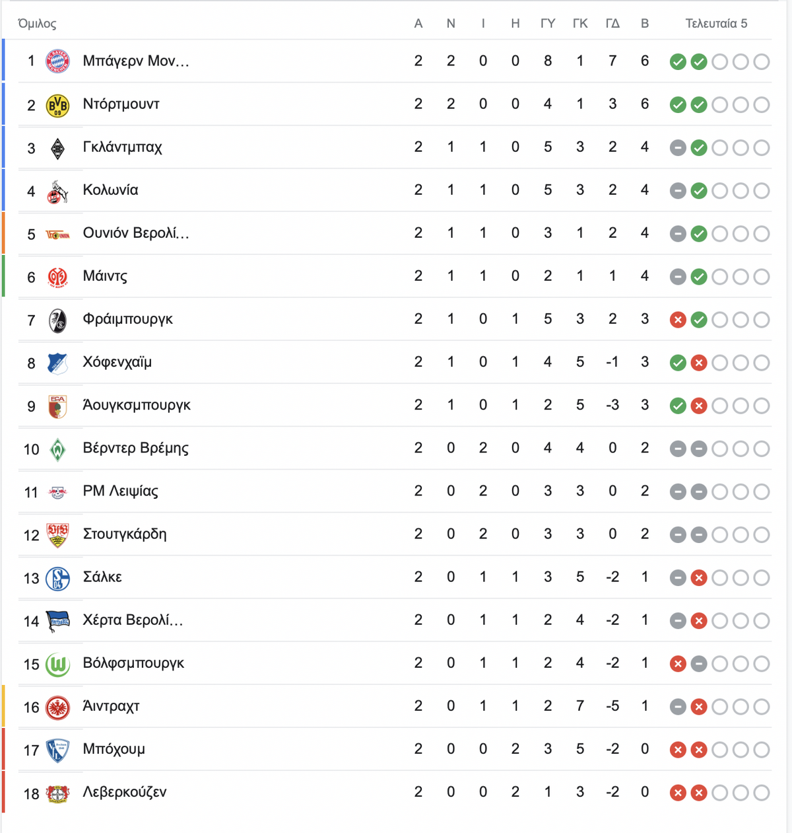
Task: Click the Άιντραχτ eagle crest
Action: pyautogui.click(x=57, y=707)
